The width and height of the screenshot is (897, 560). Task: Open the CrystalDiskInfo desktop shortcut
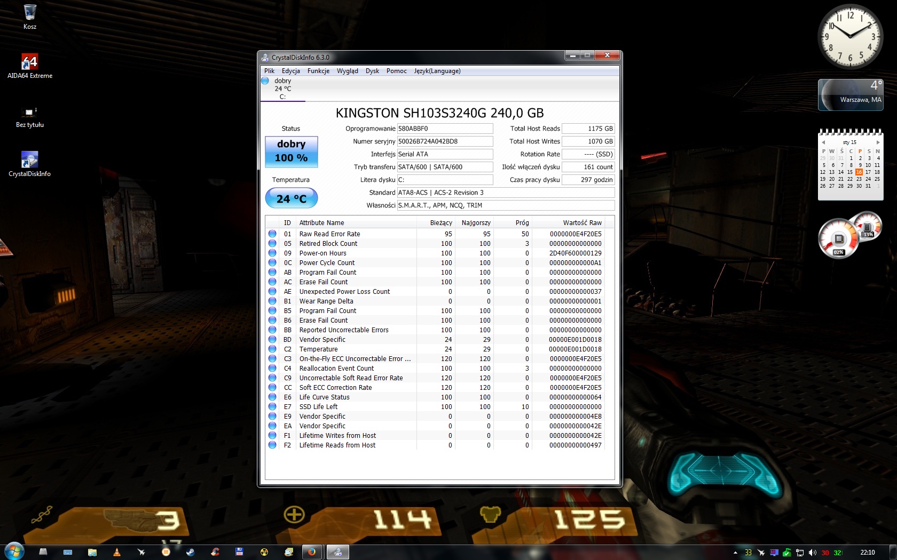pyautogui.click(x=30, y=164)
